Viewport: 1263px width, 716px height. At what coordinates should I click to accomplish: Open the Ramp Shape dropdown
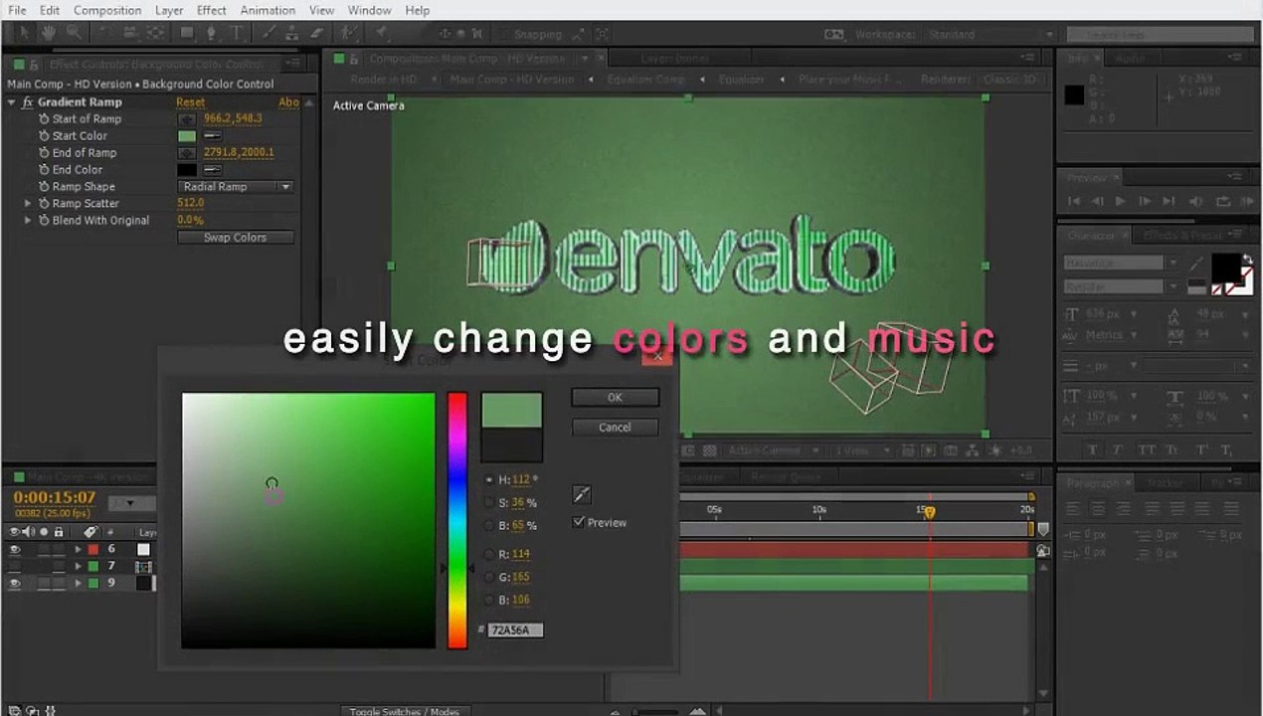[236, 187]
